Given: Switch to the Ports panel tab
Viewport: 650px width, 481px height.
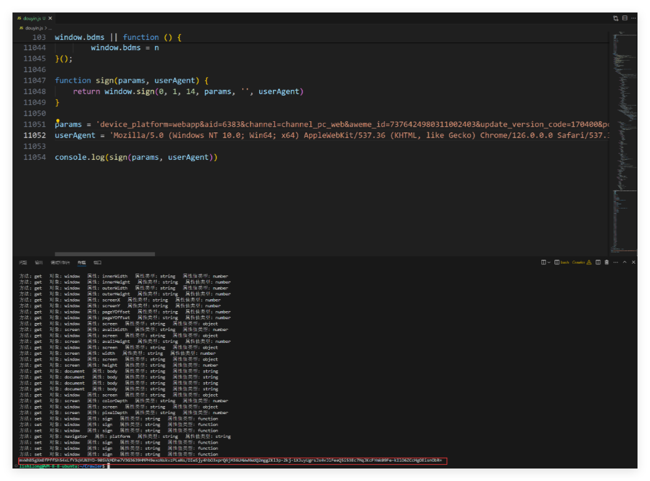Looking at the screenshot, I should pyautogui.click(x=97, y=262).
